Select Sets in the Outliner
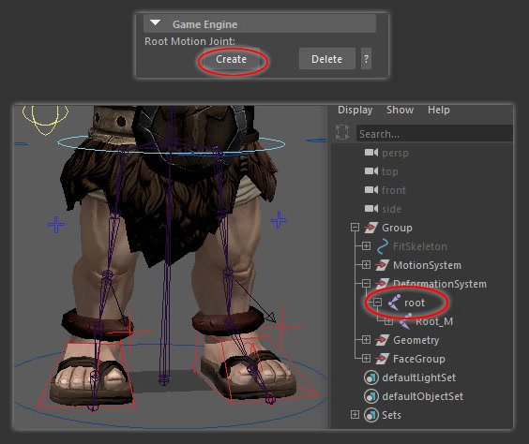Screen dimensions: 529x444 (x=391, y=415)
